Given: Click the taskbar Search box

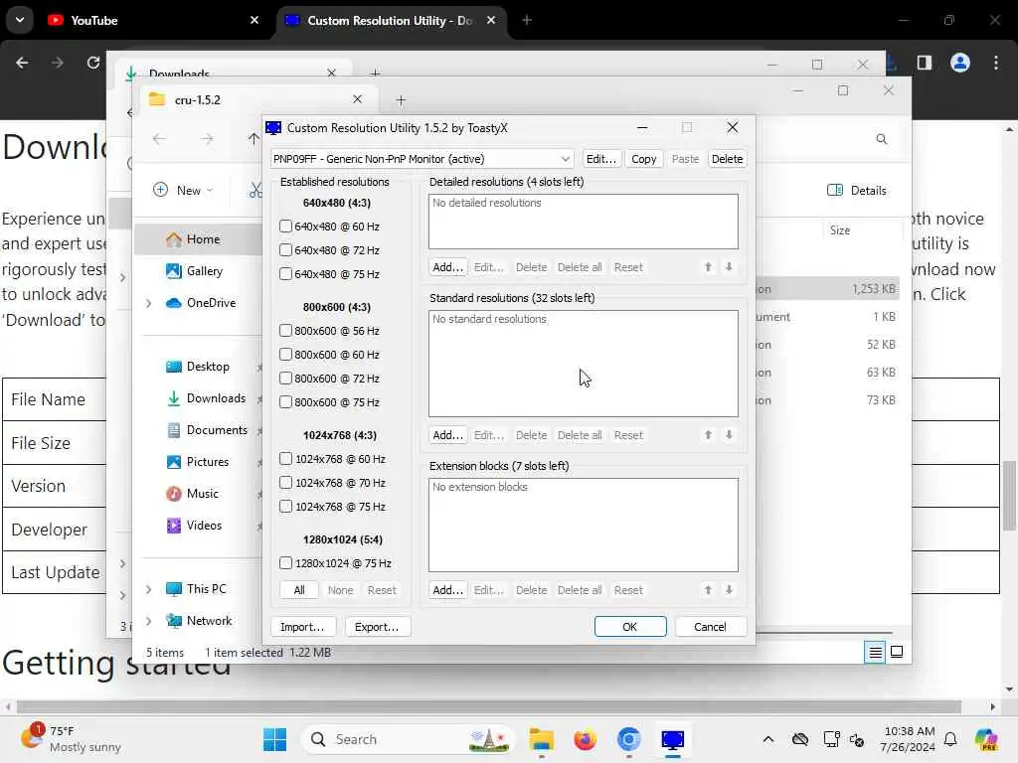Looking at the screenshot, I should pyautogui.click(x=408, y=739).
